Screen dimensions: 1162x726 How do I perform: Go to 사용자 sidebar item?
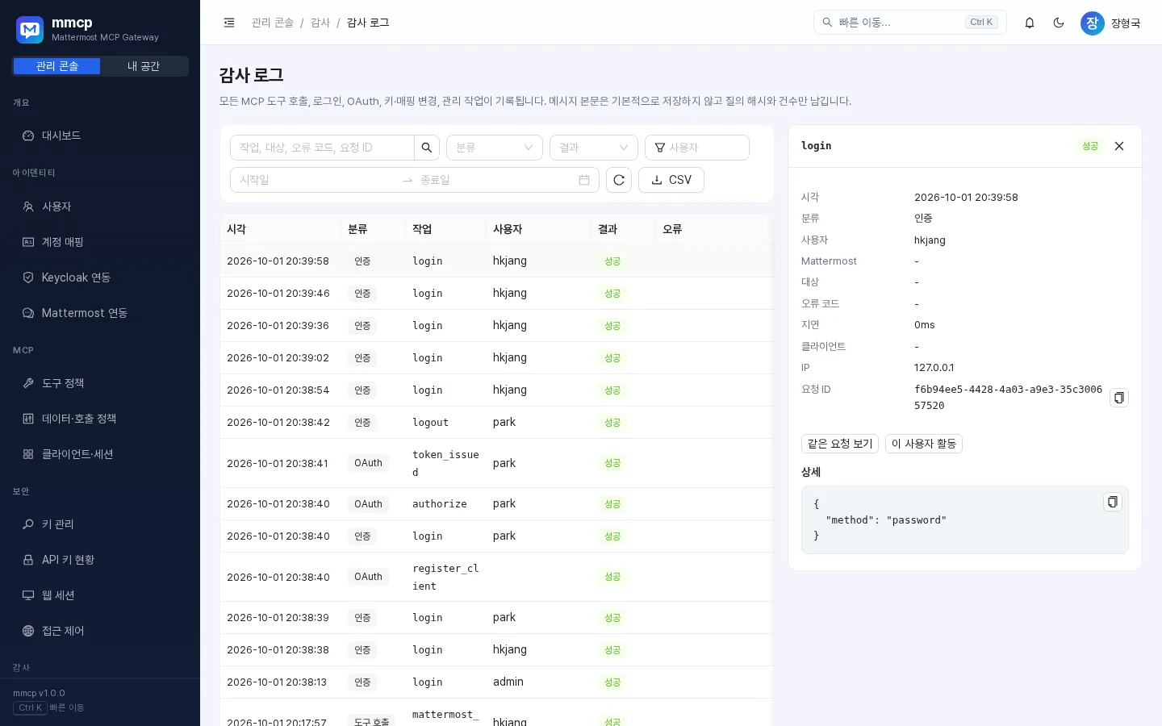(100, 207)
